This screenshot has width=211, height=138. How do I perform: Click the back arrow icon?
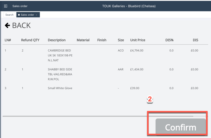coord(7,25)
